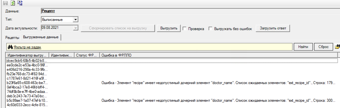Click Сформировать список на выгрузку button
Viewport: 340px width, 108px height.
click(118, 28)
